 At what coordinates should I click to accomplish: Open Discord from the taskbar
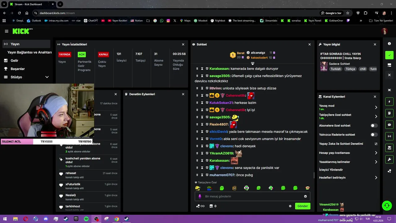tap(46, 219)
